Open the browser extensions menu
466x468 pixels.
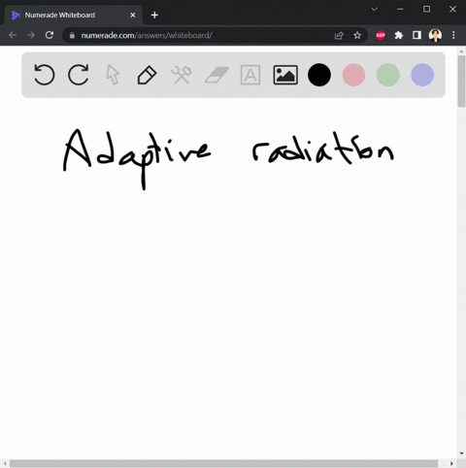[399, 35]
